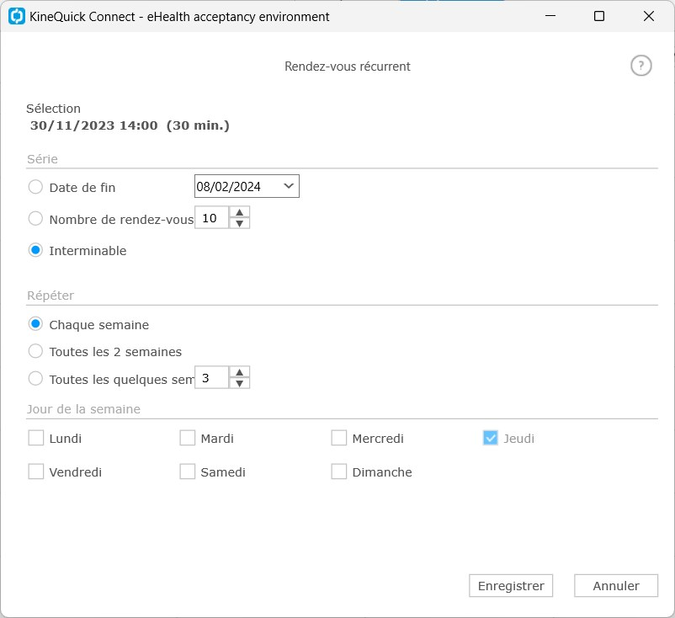
Task: Check the Lundi checkbox
Action: 35,438
